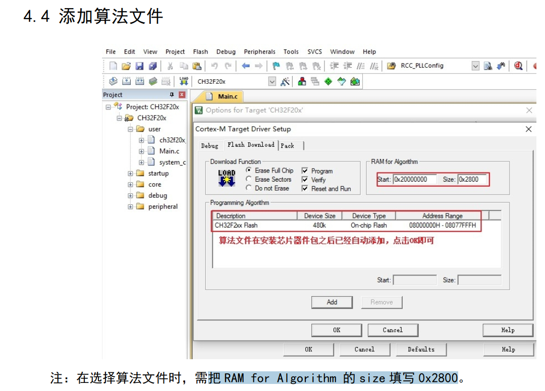545x391 pixels.
Task: Click the Add algorithm button
Action: 332,302
